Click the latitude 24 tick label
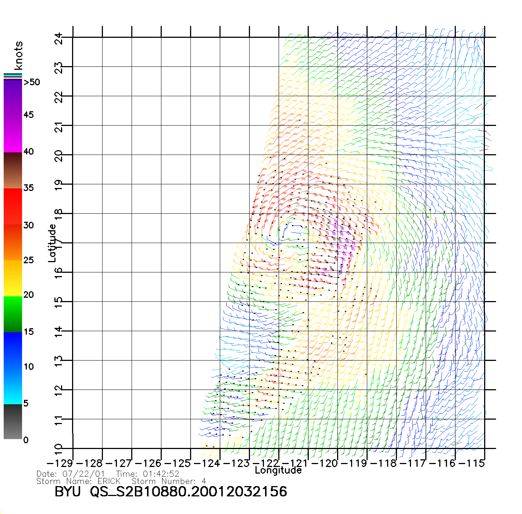Image resolution: width=522 pixels, height=514 pixels. (59, 38)
